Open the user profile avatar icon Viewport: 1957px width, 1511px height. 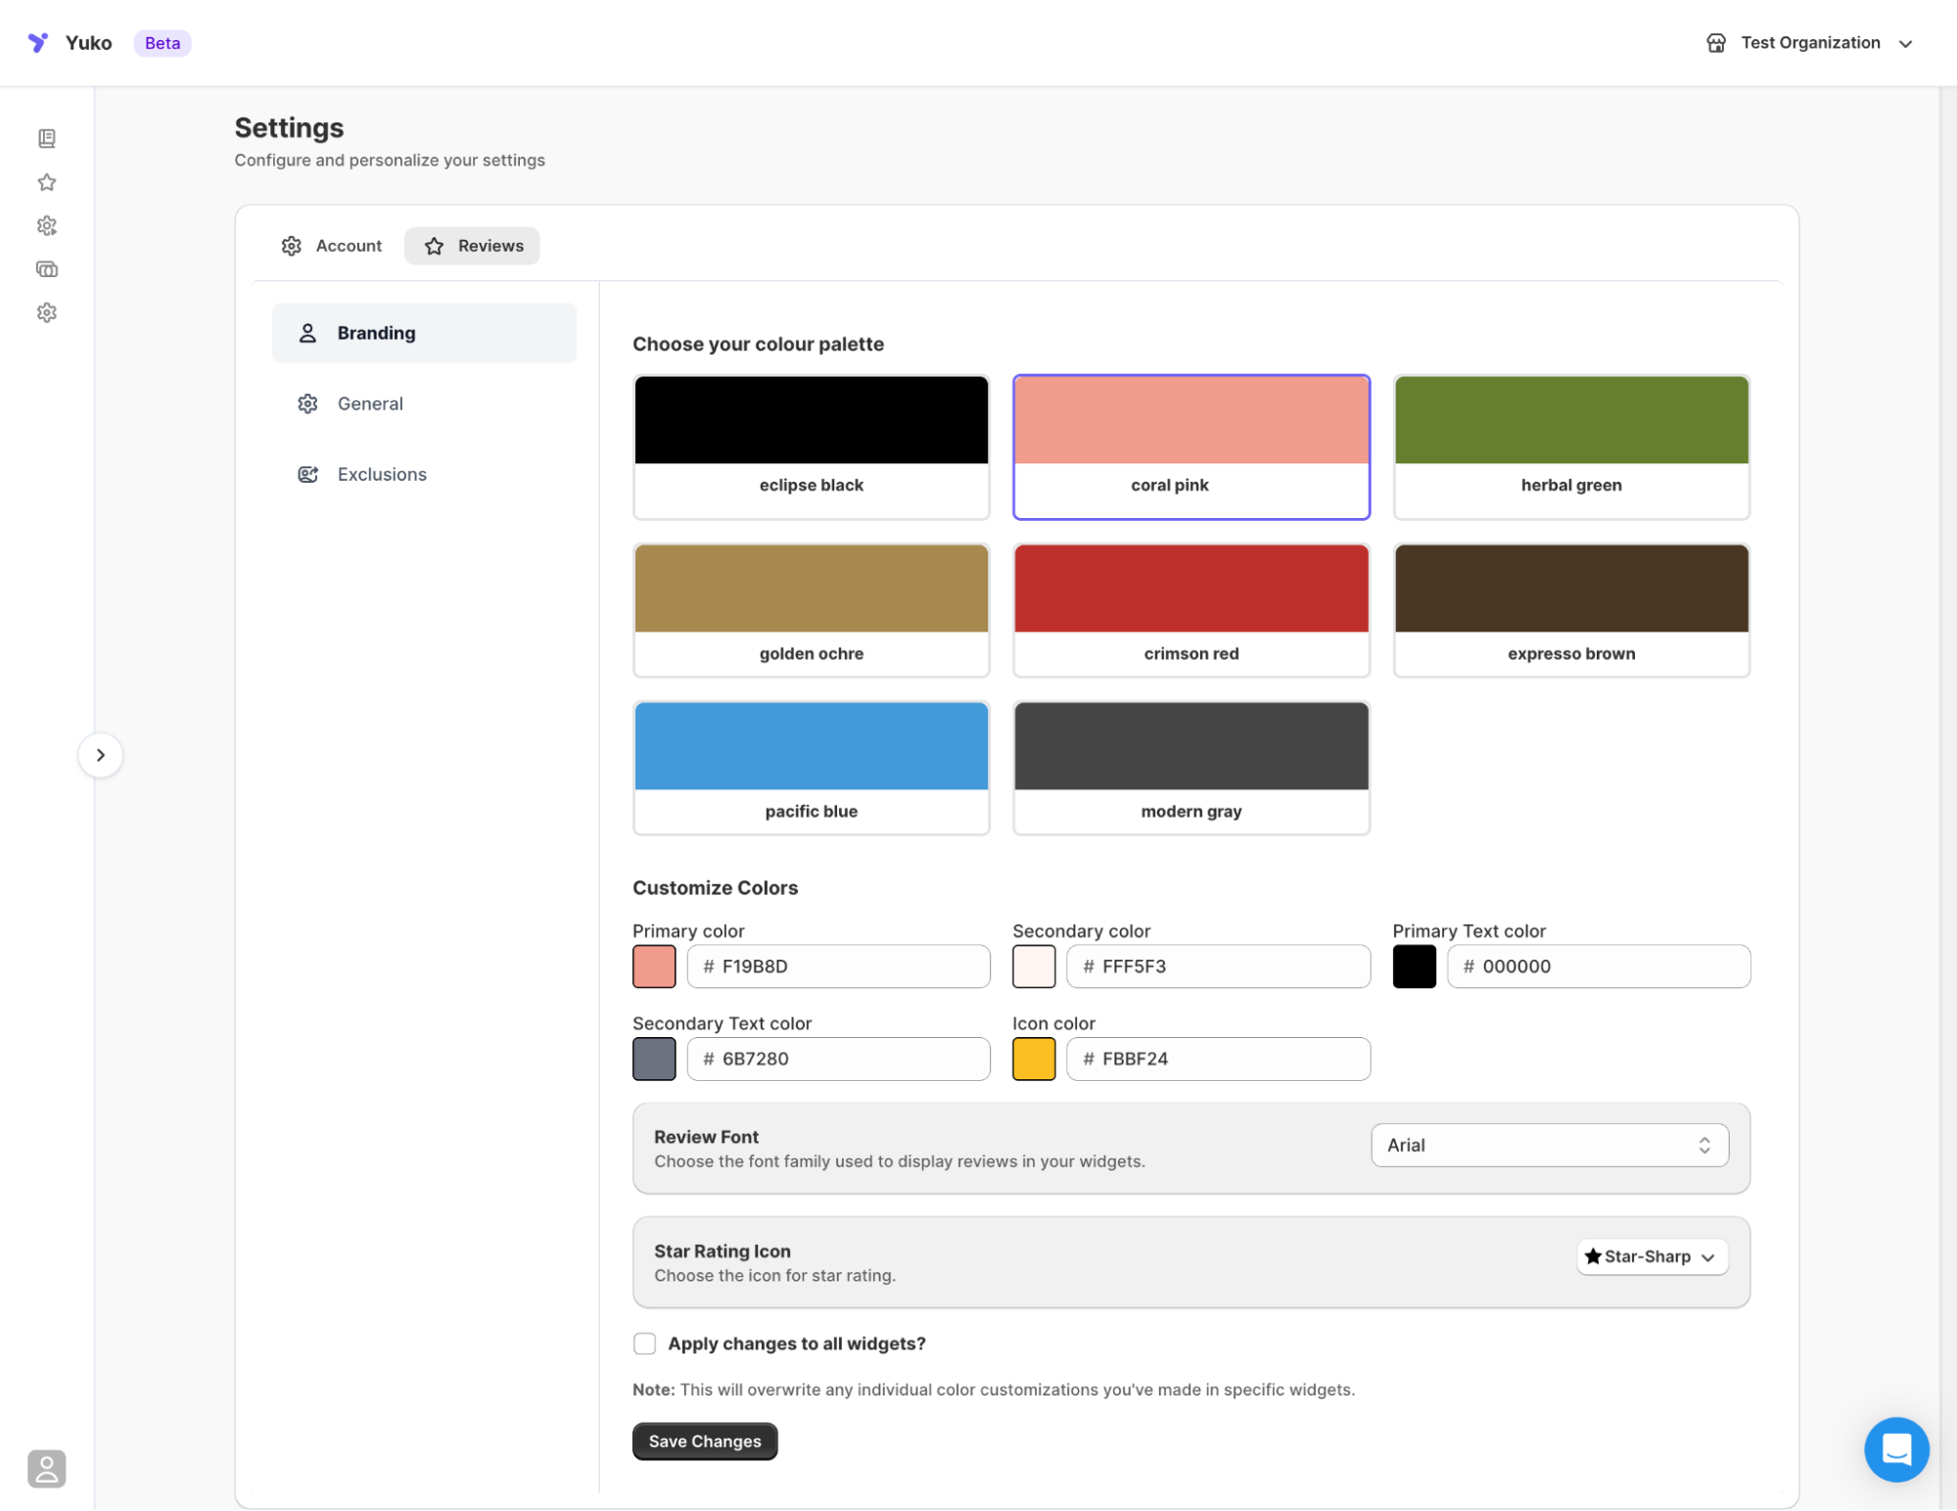46,1468
